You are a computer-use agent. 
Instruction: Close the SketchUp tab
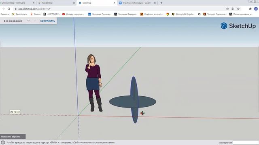(x=114, y=3)
